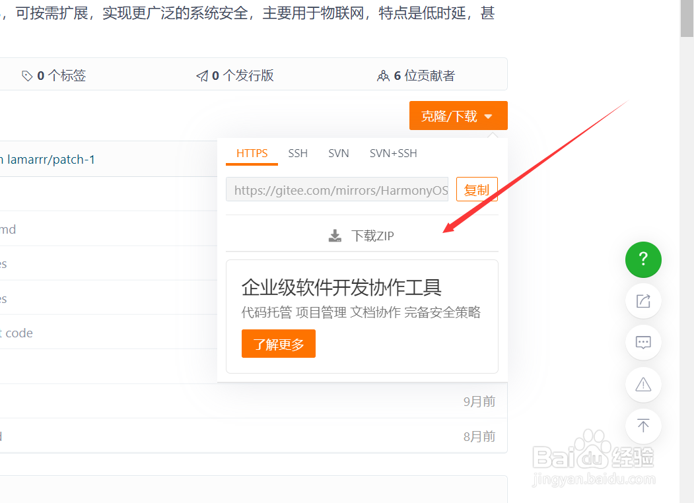Select the SVN tab
This screenshot has width=694, height=503.
(x=338, y=153)
